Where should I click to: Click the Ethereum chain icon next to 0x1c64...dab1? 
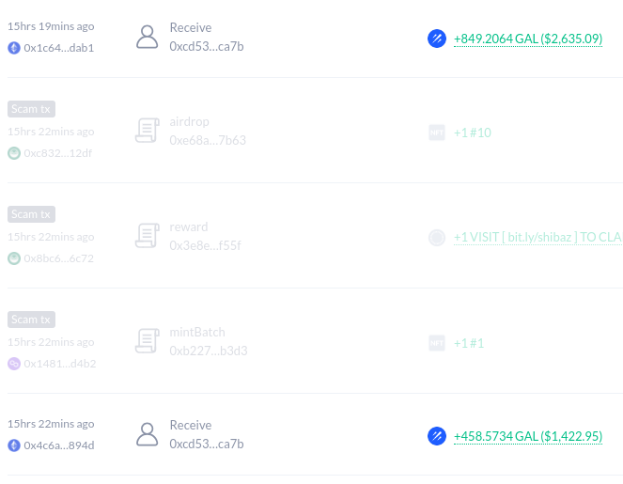coord(14,48)
